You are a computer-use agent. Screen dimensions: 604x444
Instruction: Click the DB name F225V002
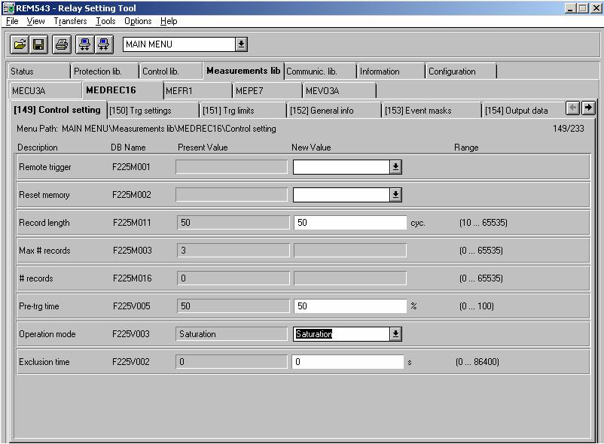coord(130,362)
